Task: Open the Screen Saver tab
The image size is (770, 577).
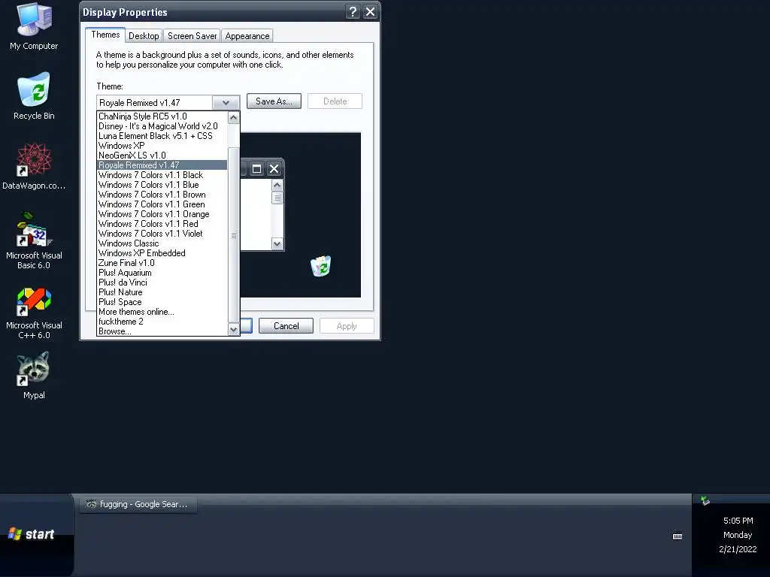Action: click(192, 36)
